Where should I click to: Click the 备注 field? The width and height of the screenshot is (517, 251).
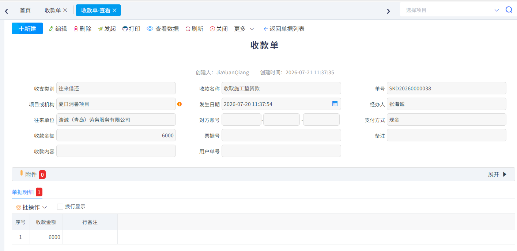446,135
